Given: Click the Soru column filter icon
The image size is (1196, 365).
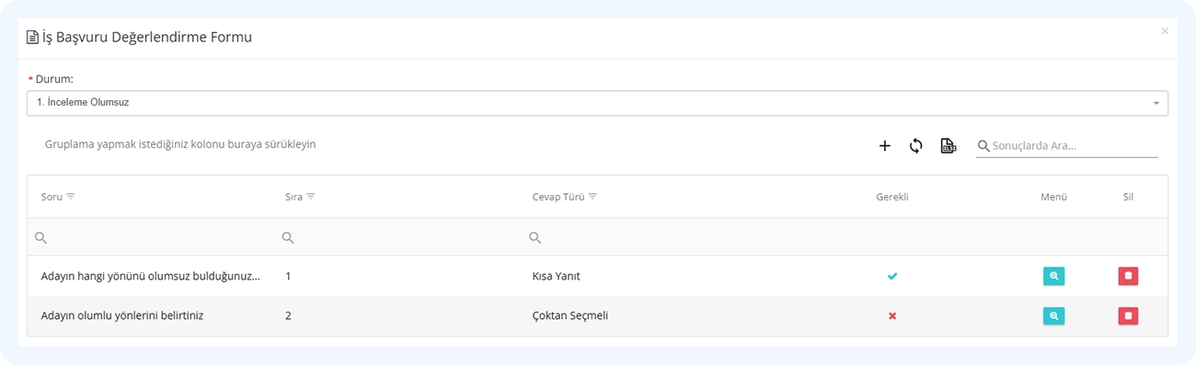Looking at the screenshot, I should pyautogui.click(x=71, y=197).
